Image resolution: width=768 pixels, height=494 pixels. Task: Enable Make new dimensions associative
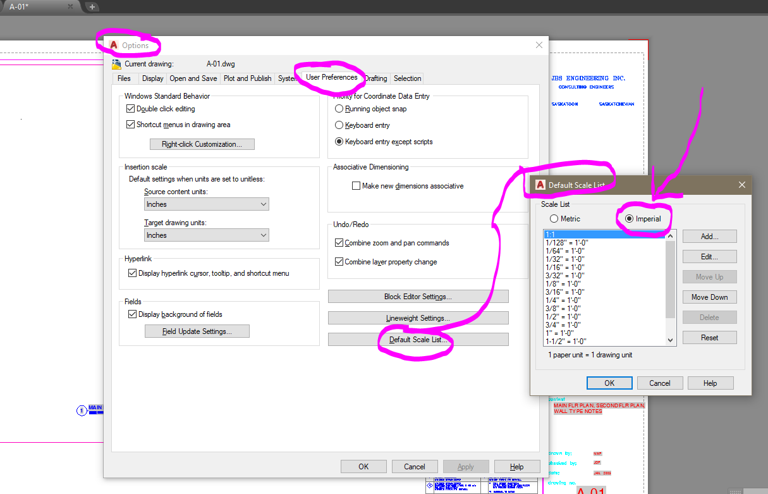pos(356,186)
